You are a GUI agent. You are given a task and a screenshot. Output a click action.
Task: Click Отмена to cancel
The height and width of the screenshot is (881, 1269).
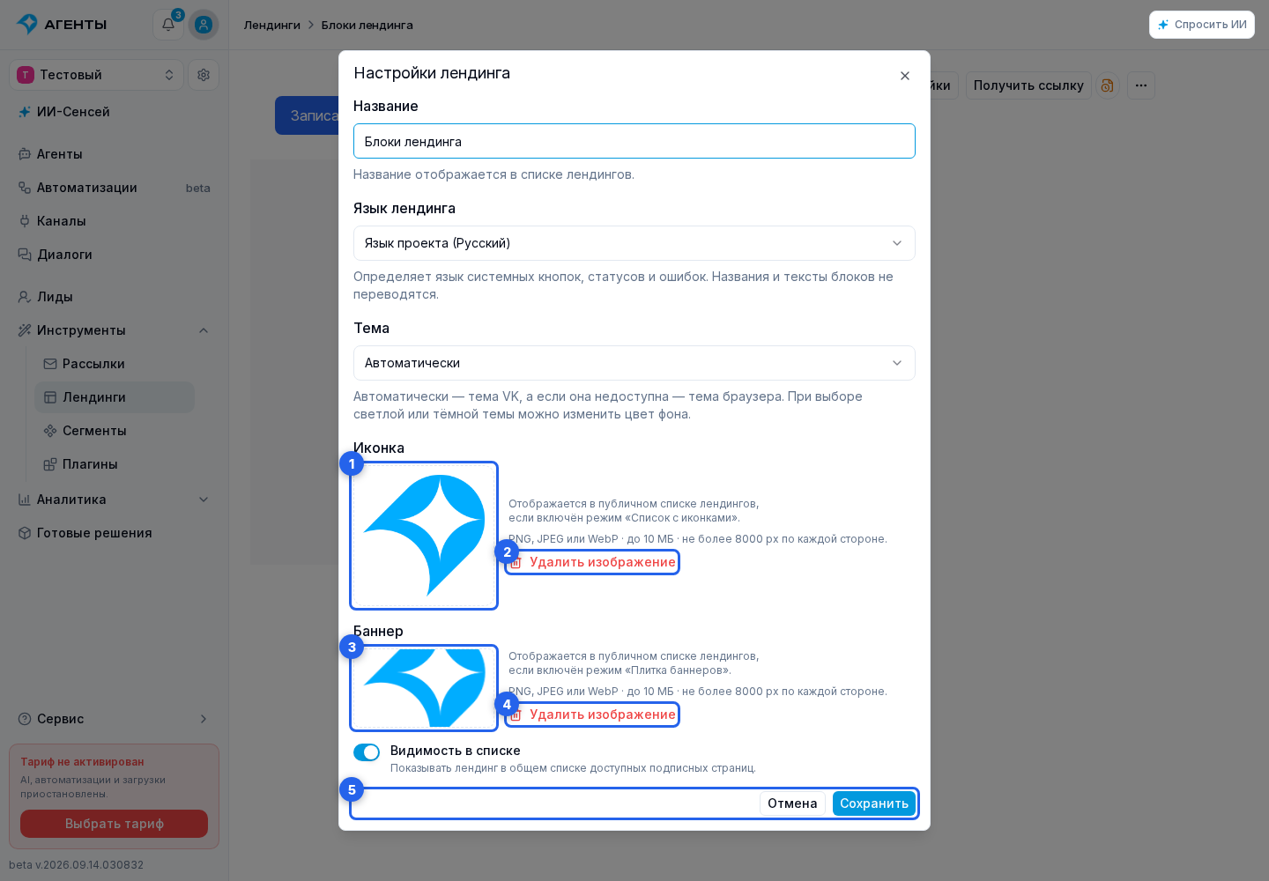[x=792, y=803]
